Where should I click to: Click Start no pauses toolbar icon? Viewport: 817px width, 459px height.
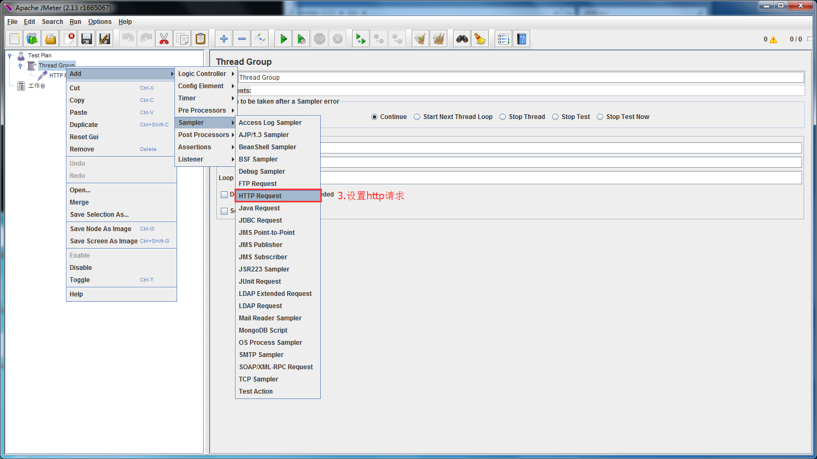coord(302,39)
